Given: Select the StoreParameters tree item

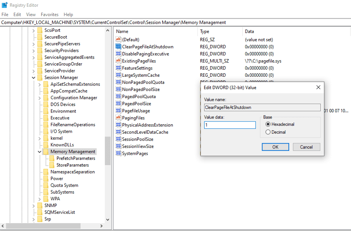Looking at the screenshot, I should pyautogui.click(x=72, y=165).
